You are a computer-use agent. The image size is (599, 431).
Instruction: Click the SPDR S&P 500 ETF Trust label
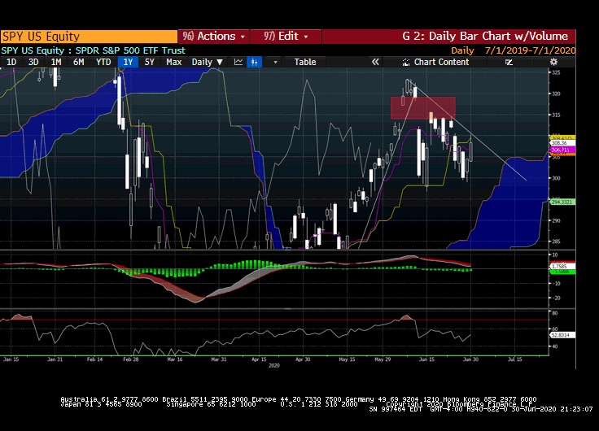click(x=130, y=50)
